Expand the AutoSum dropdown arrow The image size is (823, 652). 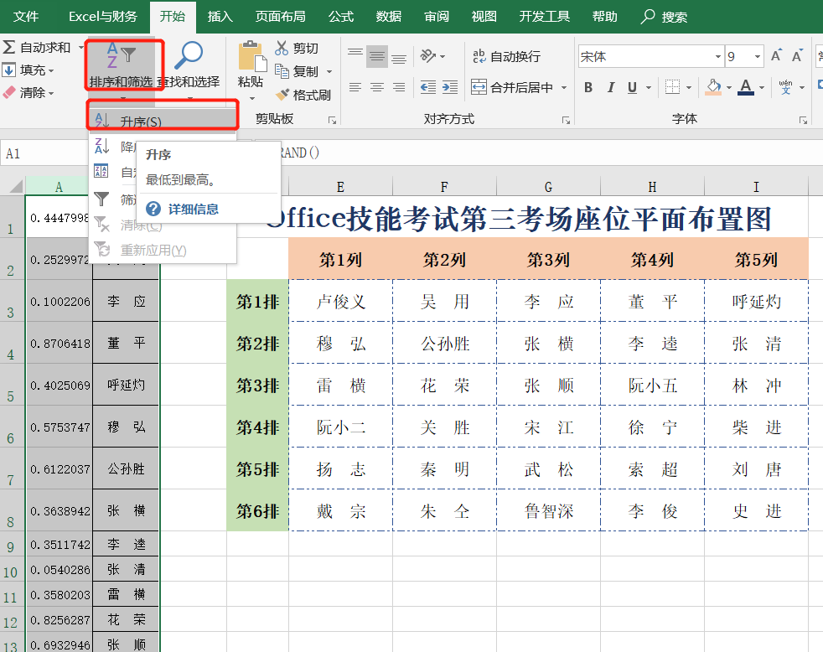click(80, 47)
